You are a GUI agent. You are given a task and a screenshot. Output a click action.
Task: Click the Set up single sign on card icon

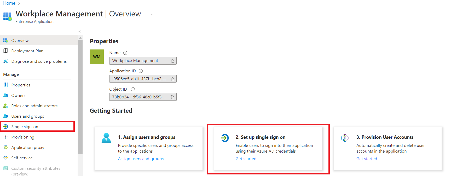pos(225,138)
